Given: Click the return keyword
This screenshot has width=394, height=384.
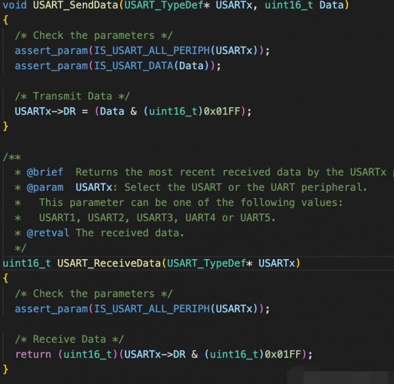Looking at the screenshot, I should pos(33,354).
